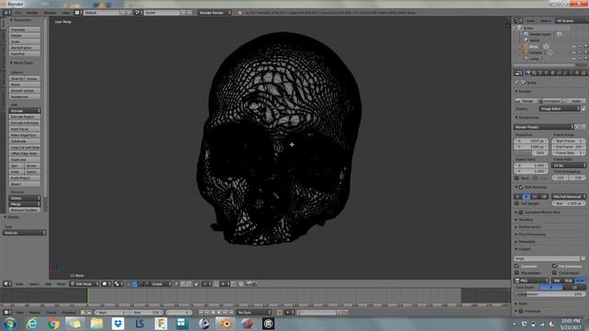Select RGBA color mode button
The width and height of the screenshot is (589, 331).
(581, 280)
